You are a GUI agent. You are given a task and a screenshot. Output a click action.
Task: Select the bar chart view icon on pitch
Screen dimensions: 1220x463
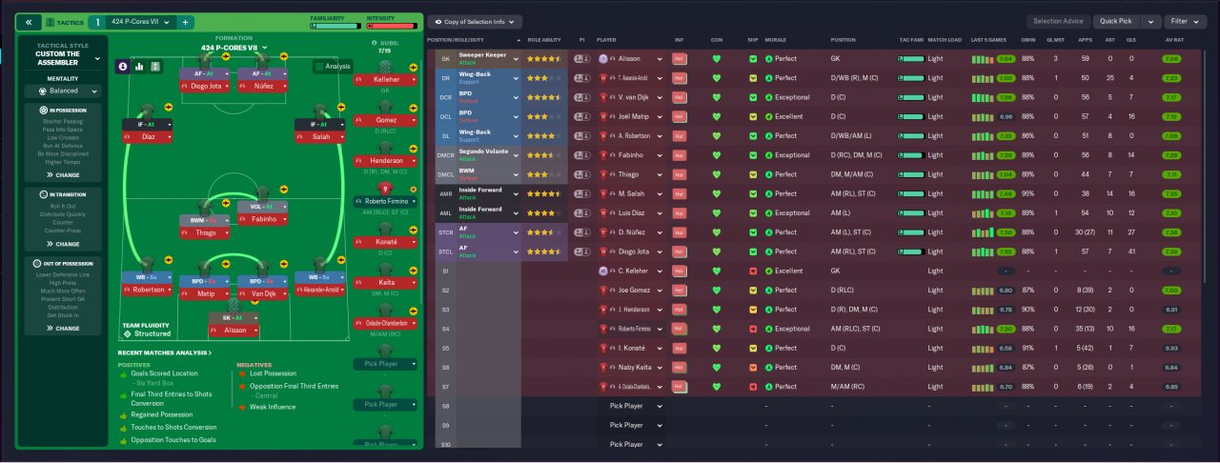[139, 67]
